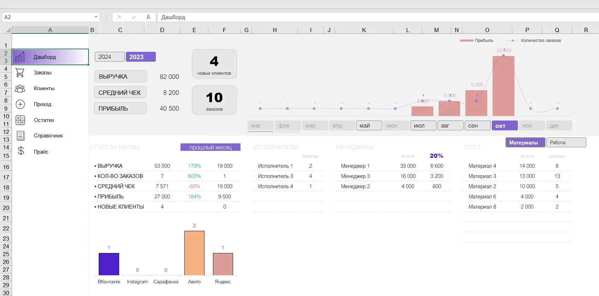Select the сен month button
Image resolution: width=599 pixels, height=296 pixels.
tap(478, 125)
